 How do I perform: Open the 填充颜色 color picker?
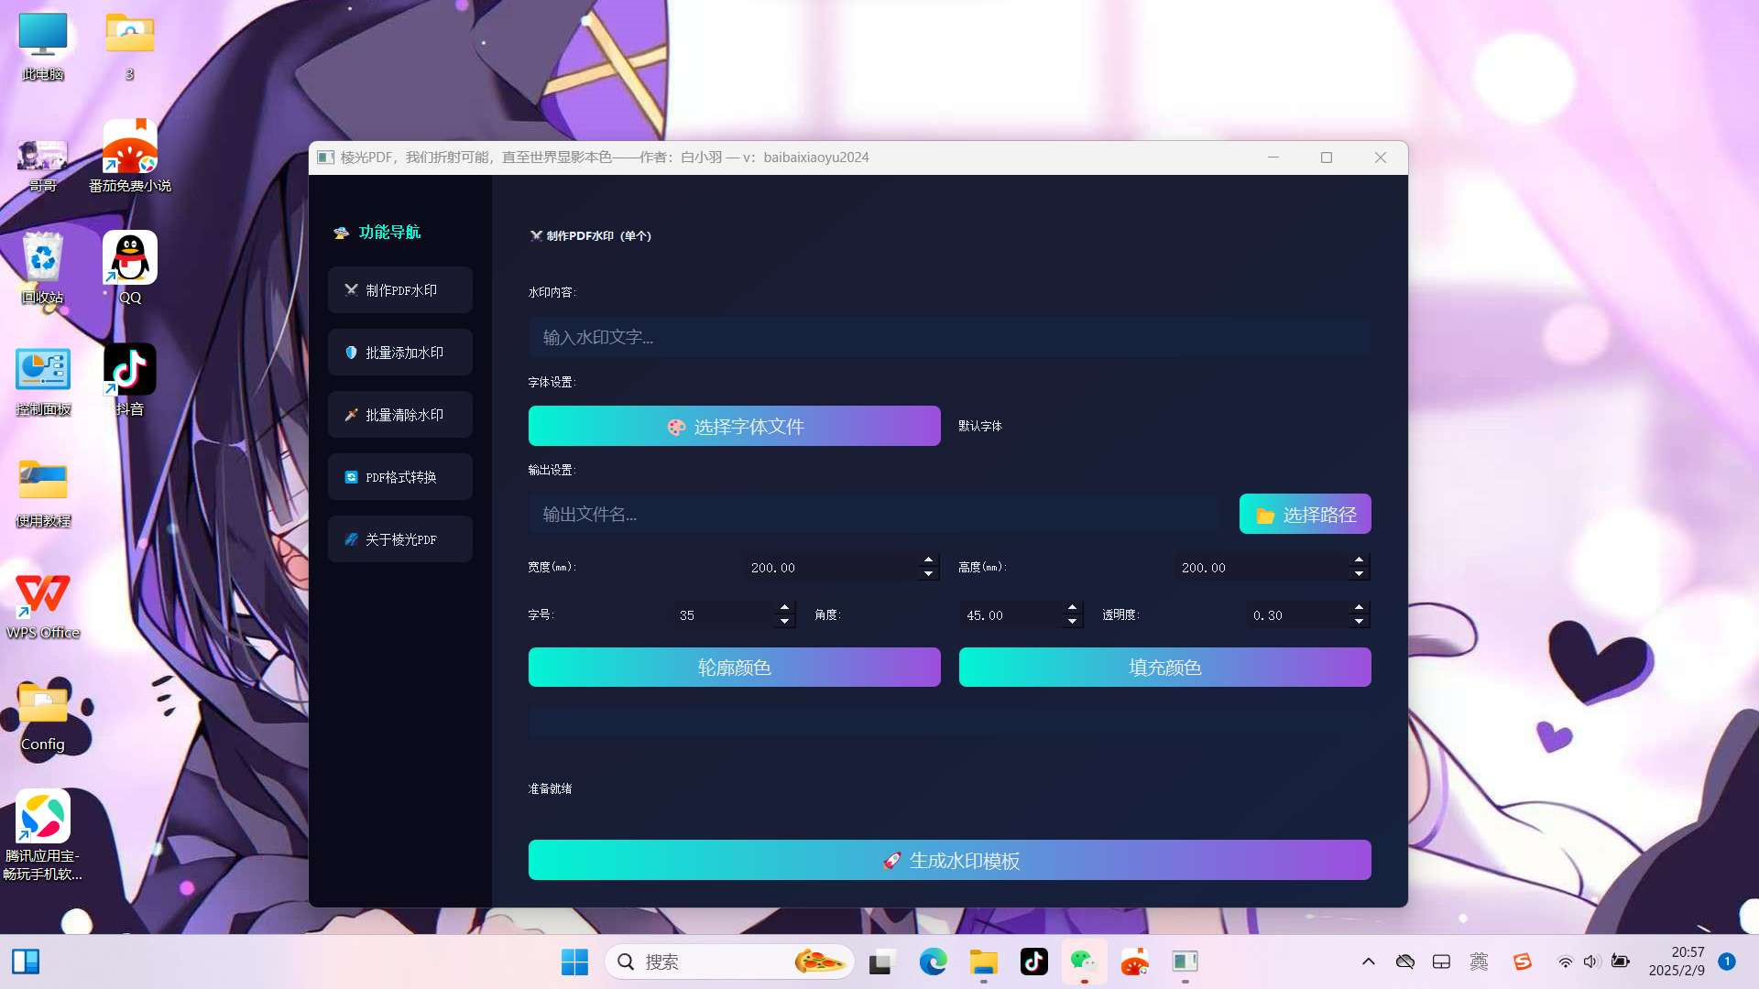coord(1164,668)
